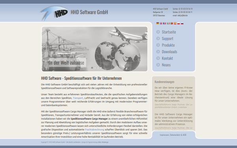Select the French flag icon

point(165,23)
